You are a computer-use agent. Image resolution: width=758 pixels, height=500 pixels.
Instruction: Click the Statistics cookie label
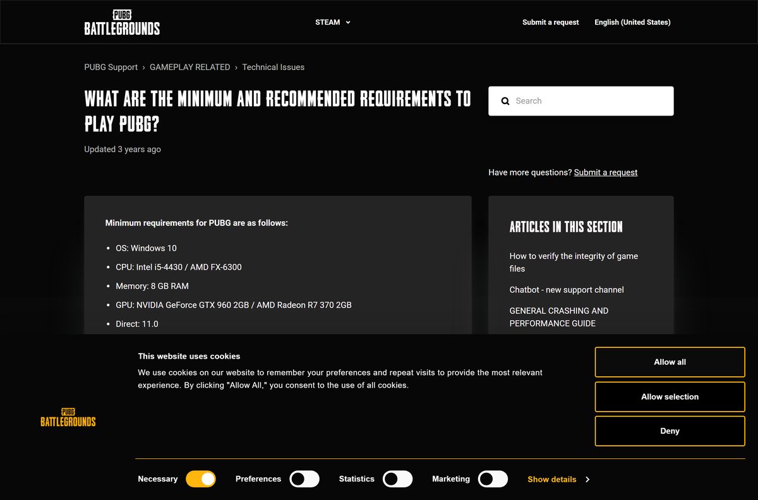point(357,479)
